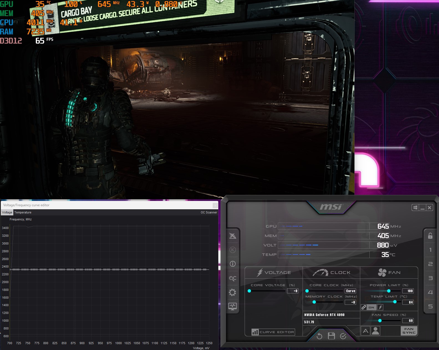
Task: Toggle automatic fan control 'A' button
Action: click(x=366, y=331)
